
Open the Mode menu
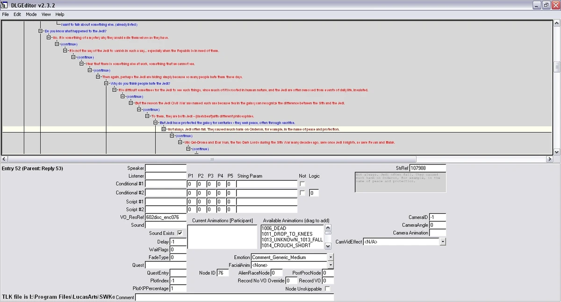[x=31, y=14]
